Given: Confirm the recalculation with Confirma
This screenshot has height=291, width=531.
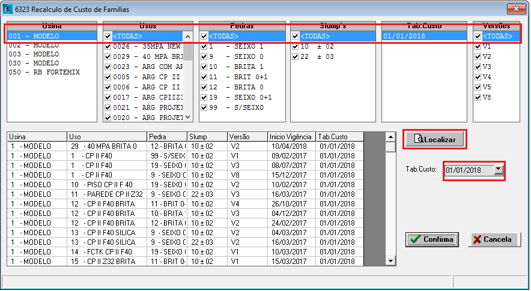Looking at the screenshot, I should pyautogui.click(x=432, y=239).
